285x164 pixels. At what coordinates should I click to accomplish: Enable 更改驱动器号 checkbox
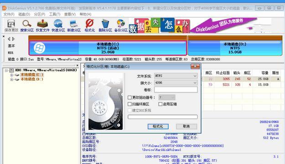(x=130, y=97)
